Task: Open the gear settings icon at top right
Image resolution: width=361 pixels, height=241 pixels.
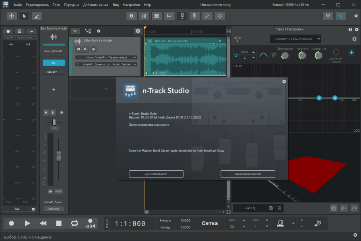Action: 356,16
